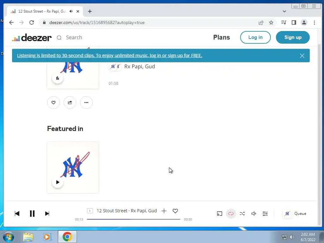
Task: Click the Chrome taskbar icon
Action: coord(67,237)
